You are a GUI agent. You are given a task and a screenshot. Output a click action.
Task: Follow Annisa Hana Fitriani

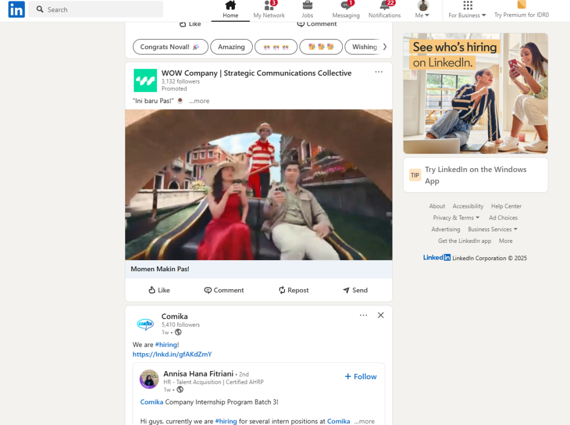point(361,377)
